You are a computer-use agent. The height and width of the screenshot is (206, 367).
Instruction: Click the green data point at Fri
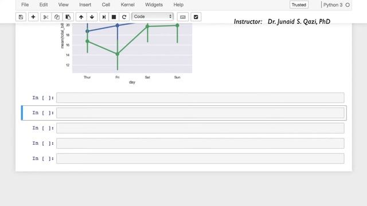pyautogui.click(x=118, y=54)
